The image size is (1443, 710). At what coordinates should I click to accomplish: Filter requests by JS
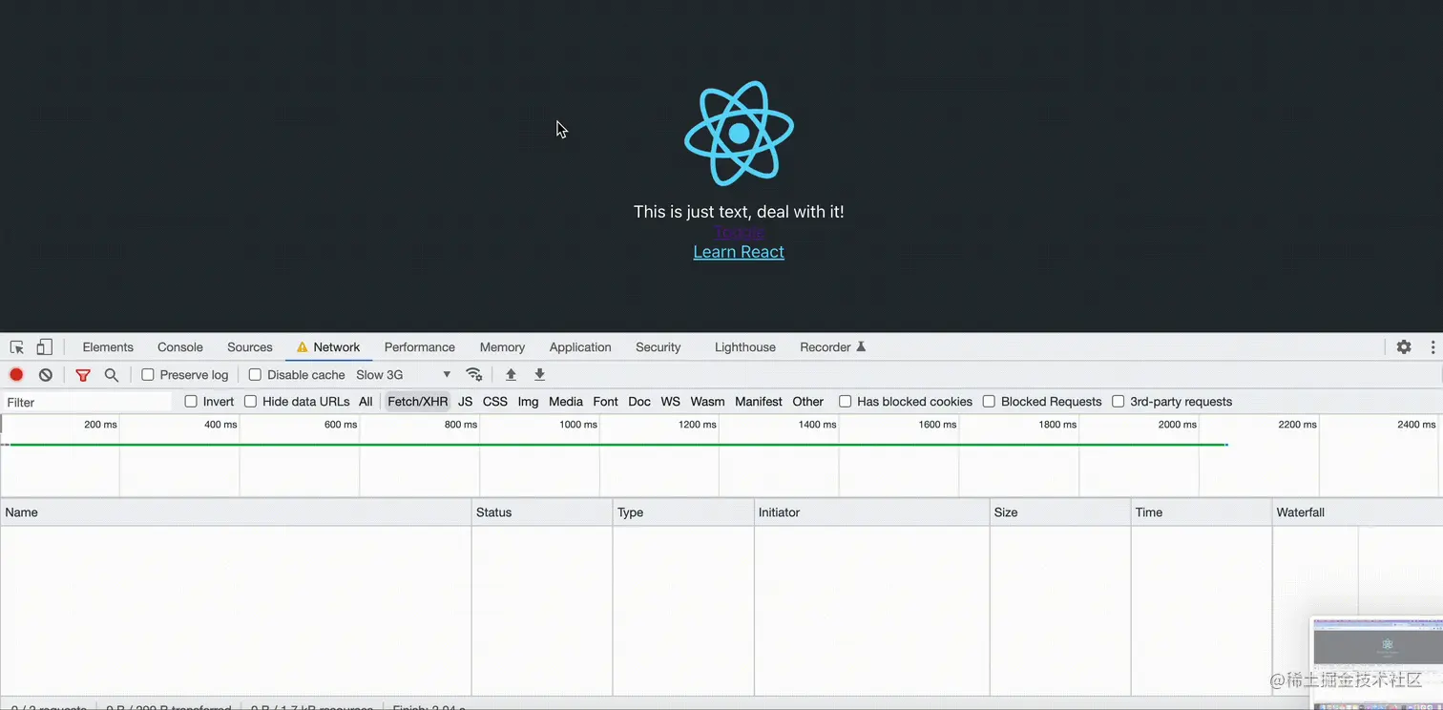click(465, 402)
